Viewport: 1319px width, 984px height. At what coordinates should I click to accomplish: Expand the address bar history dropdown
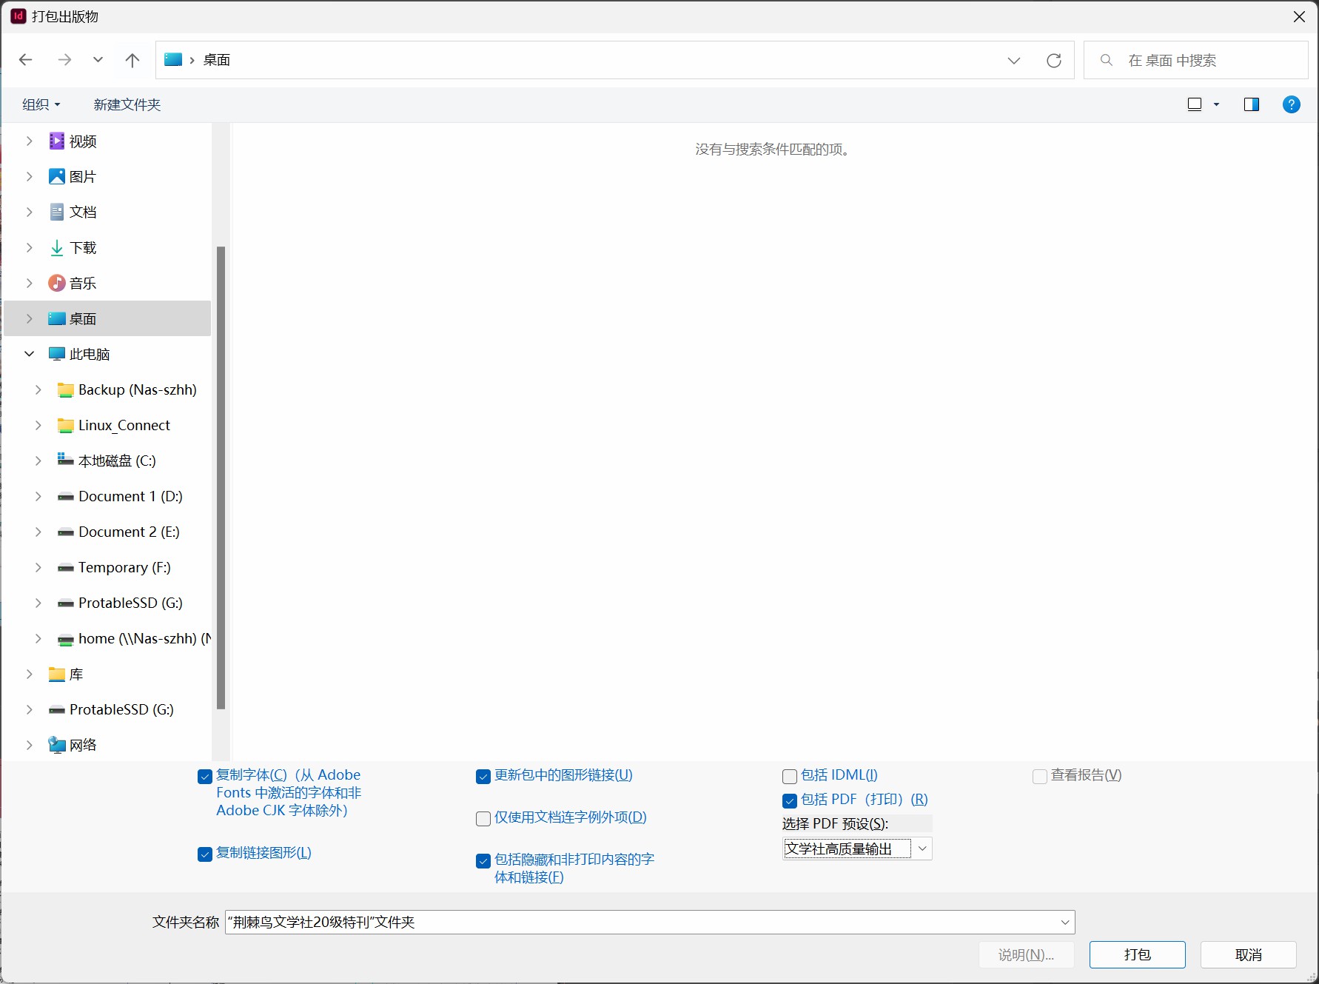[1013, 60]
